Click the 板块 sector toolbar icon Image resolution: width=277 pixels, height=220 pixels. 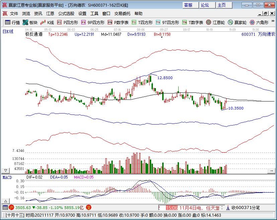pyautogui.click(x=30, y=22)
